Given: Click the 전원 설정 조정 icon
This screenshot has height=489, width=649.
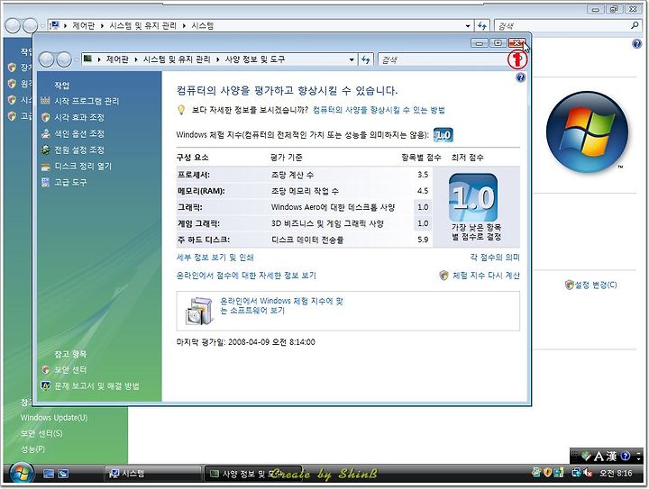Looking at the screenshot, I should pyautogui.click(x=46, y=149).
